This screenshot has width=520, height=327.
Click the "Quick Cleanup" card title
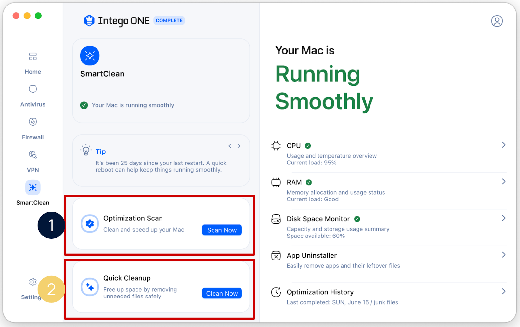[127, 278]
